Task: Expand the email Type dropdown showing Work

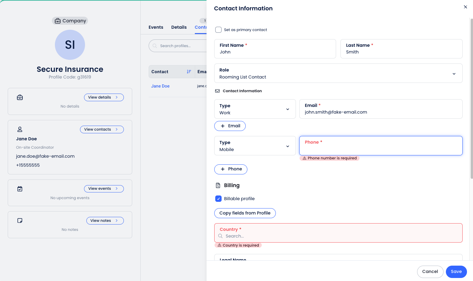Action: (255, 109)
